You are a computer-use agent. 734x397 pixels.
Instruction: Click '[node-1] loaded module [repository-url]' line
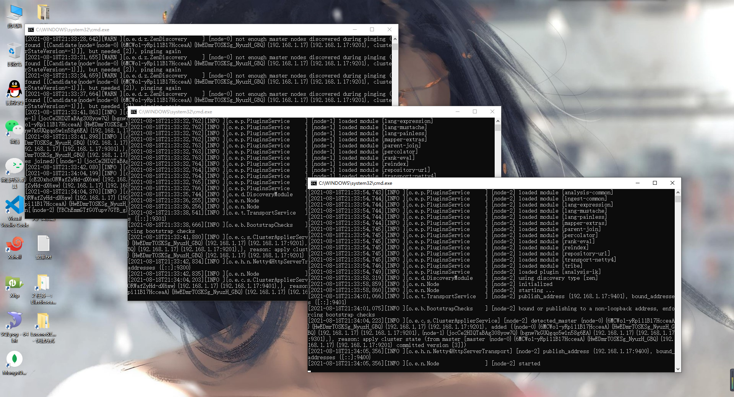(x=279, y=170)
